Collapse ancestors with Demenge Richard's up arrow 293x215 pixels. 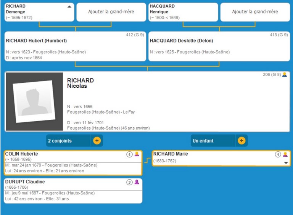[x=69, y=6]
